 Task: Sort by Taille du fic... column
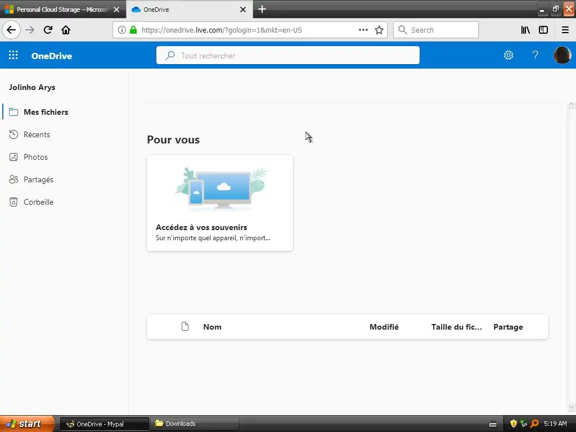pyautogui.click(x=456, y=327)
